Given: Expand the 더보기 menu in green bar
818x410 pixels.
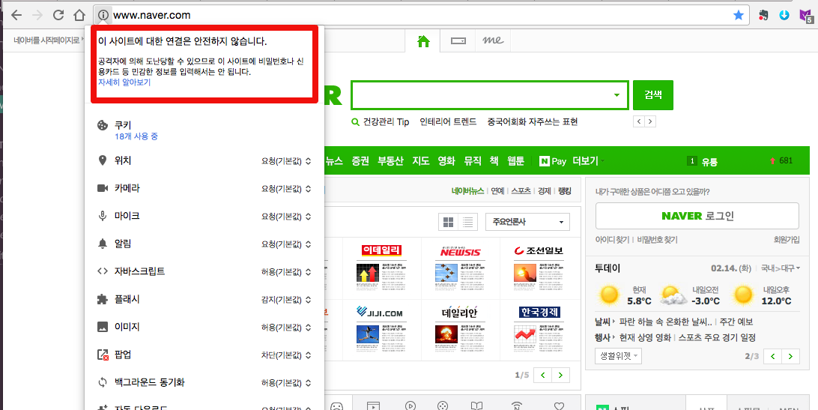Looking at the screenshot, I should (x=589, y=161).
